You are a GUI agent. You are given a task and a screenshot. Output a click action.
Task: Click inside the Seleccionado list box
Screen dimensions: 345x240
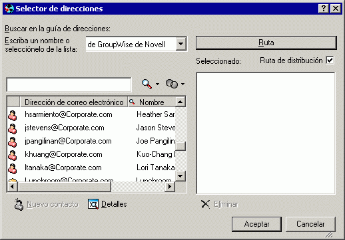point(266,133)
